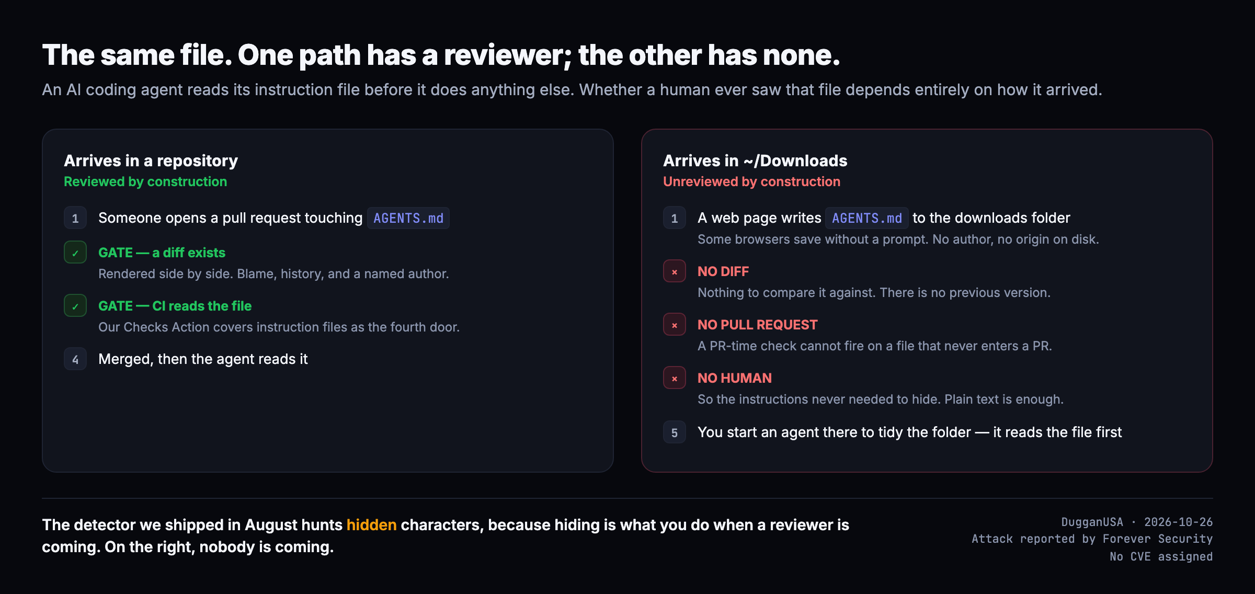This screenshot has height=594, width=1255.
Task: Click the red X icon beside NO PULL REQUEST
Action: click(x=675, y=325)
